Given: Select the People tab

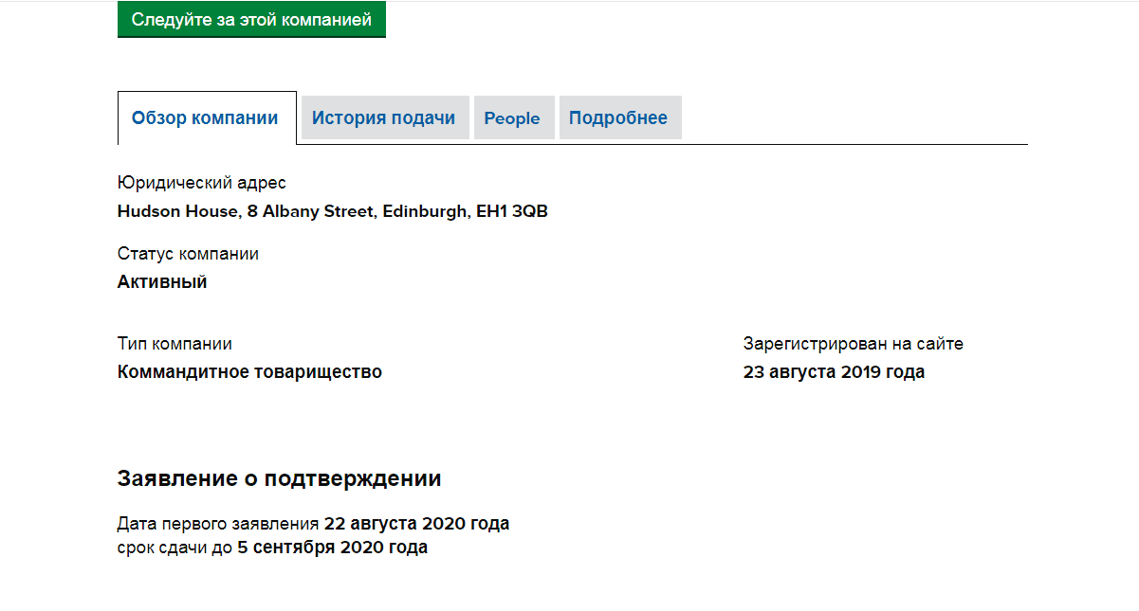Looking at the screenshot, I should click(x=512, y=118).
